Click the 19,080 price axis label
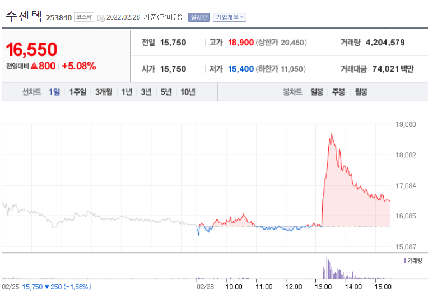 pyautogui.click(x=406, y=124)
